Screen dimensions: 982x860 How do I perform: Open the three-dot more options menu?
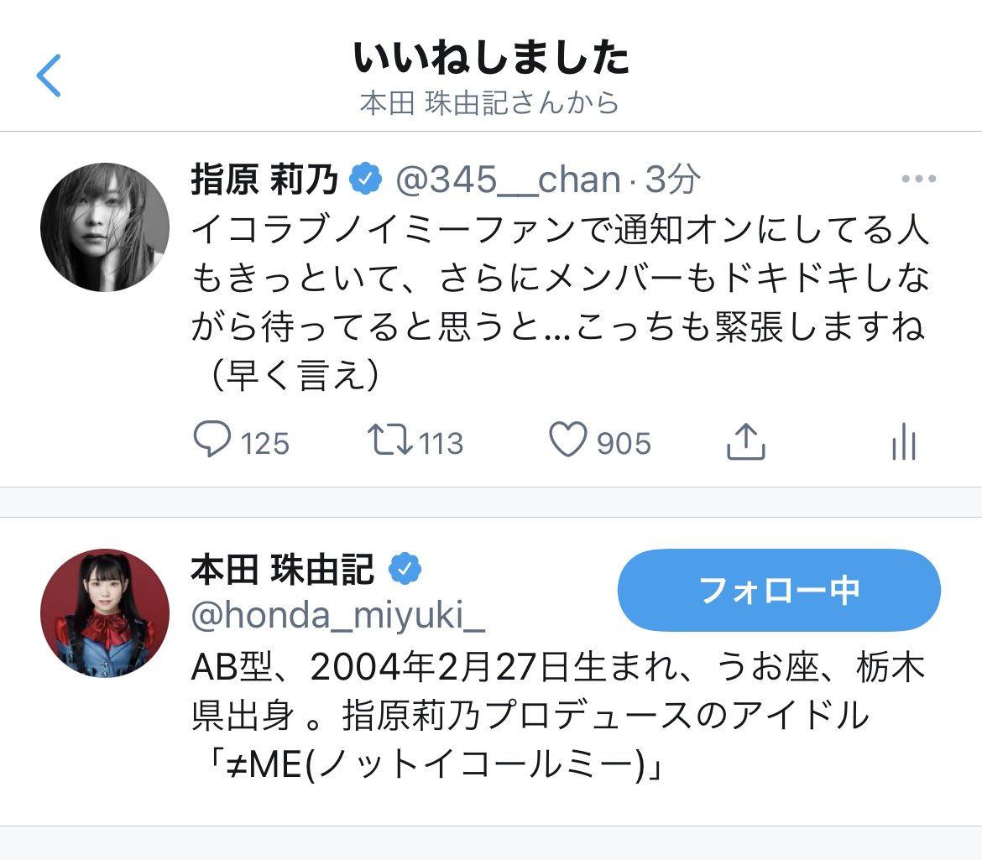pyautogui.click(x=919, y=179)
